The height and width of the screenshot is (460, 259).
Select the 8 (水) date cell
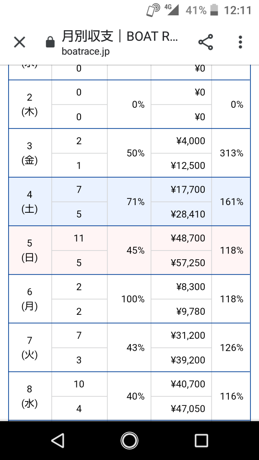[30, 396]
